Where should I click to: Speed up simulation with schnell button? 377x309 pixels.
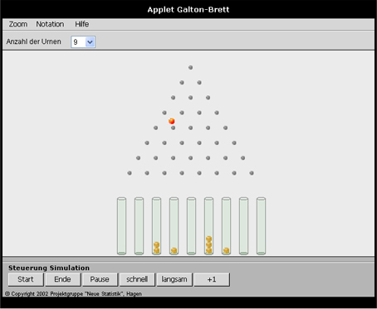point(137,279)
